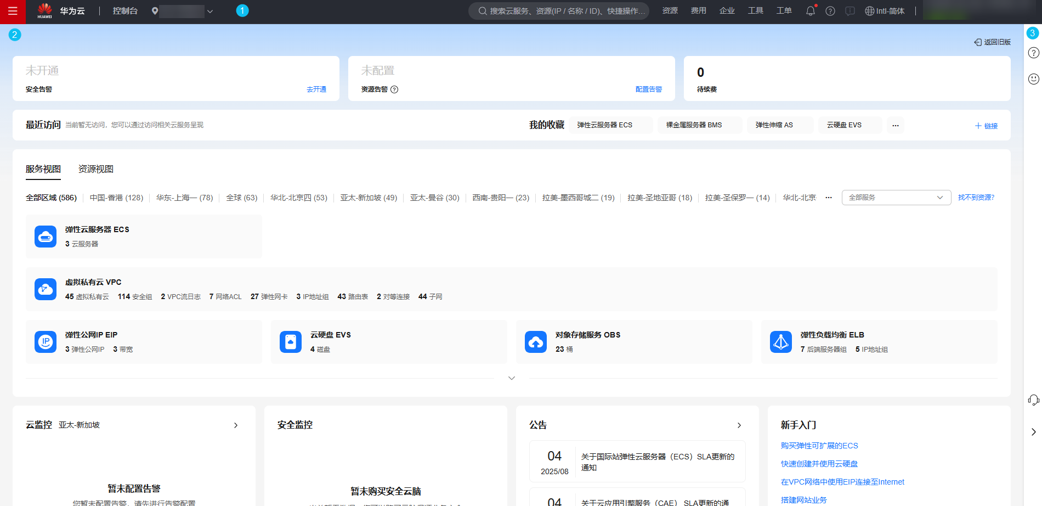
Task: Click the EIP service icon
Action: point(46,342)
